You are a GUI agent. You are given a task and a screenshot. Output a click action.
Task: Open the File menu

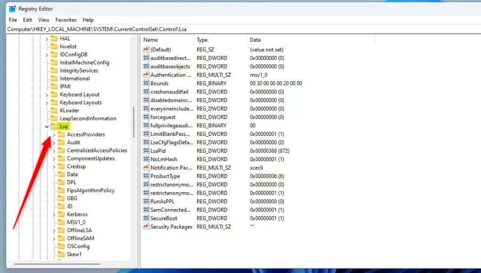(x=13, y=20)
